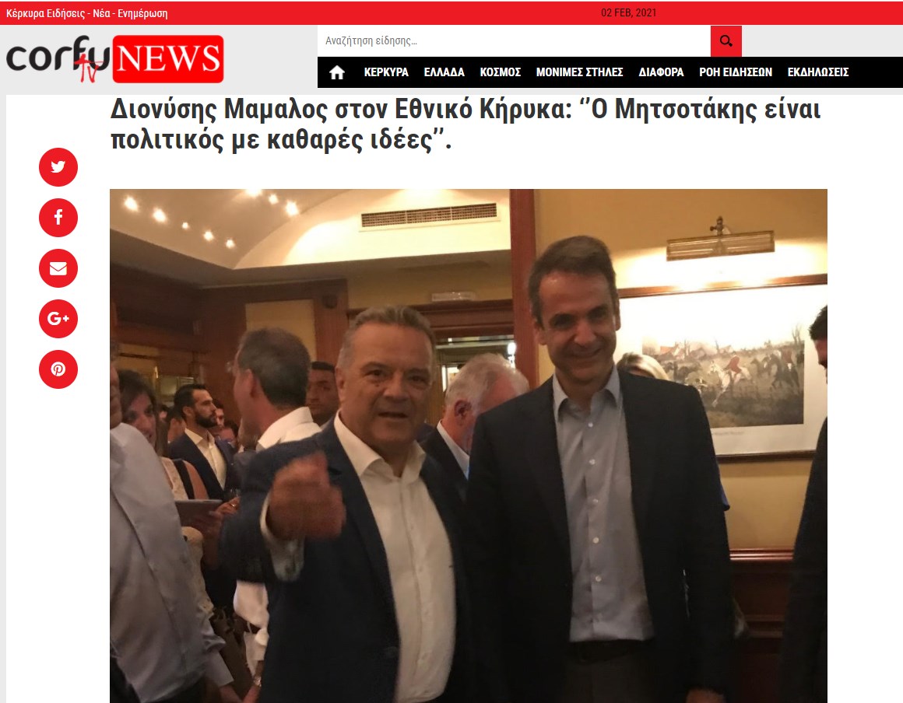This screenshot has height=703, width=903.
Task: Open the ΕΚΔΗΛΩΣΕΙΣ events section
Action: click(818, 72)
